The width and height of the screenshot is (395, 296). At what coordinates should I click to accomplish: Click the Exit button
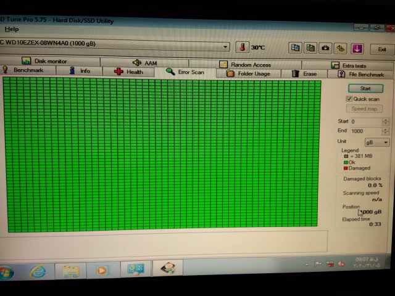(382, 49)
